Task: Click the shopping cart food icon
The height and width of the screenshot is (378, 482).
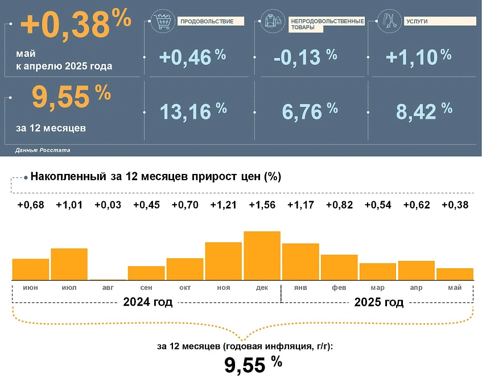Action: pos(164,22)
